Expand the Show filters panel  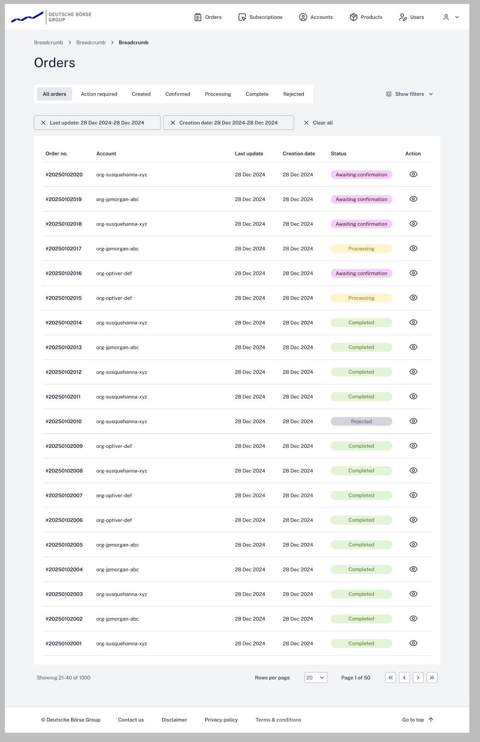click(409, 94)
